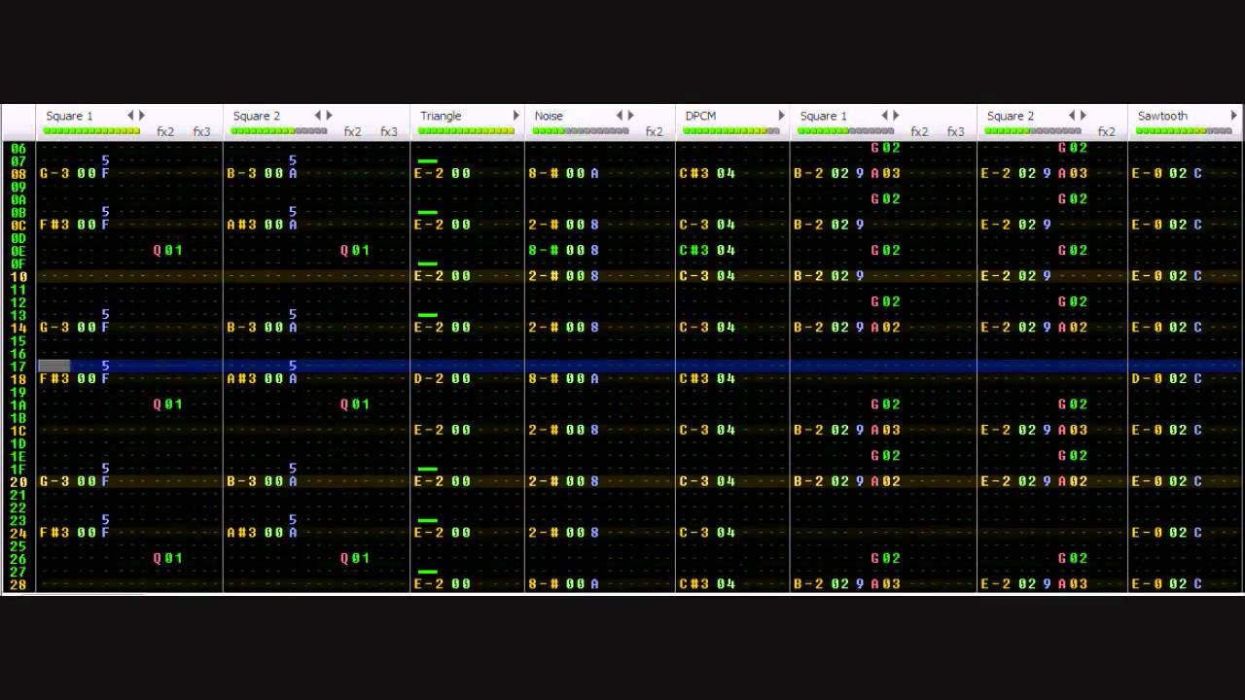The height and width of the screenshot is (700, 1245).
Task: Select the F#3 note on row 0C
Action: [53, 225]
